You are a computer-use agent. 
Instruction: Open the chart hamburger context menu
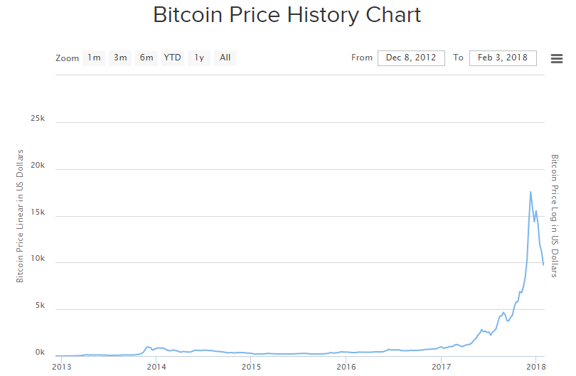coord(557,58)
